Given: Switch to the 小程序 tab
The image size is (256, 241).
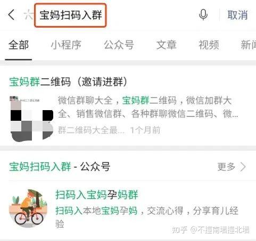Looking at the screenshot, I should (x=66, y=45).
